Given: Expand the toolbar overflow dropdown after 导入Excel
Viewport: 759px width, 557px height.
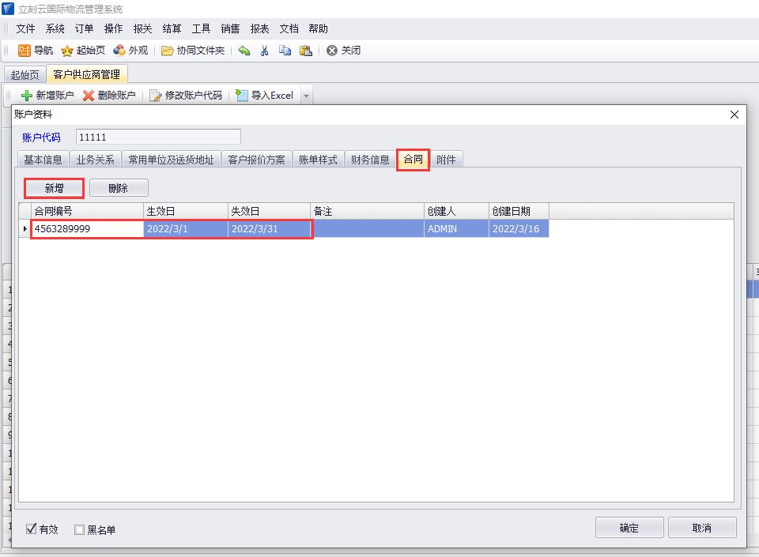Looking at the screenshot, I should 307,96.
